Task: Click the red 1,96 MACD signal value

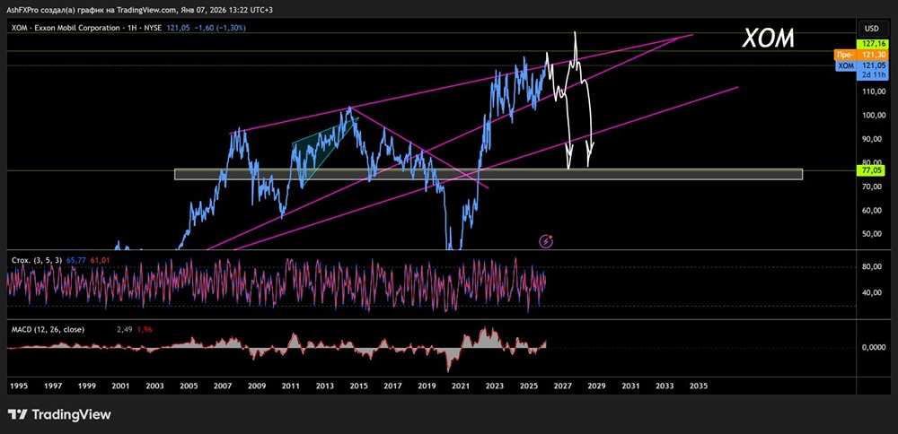Action: [145, 329]
